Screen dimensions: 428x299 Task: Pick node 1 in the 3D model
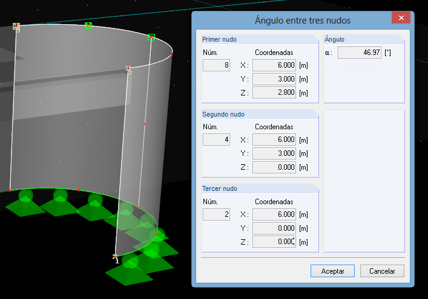point(115,256)
